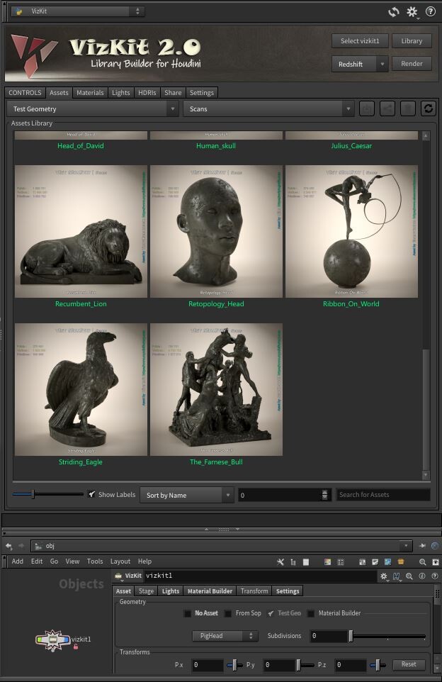
Task: Open the Tools menu in network editor
Action: point(95,561)
